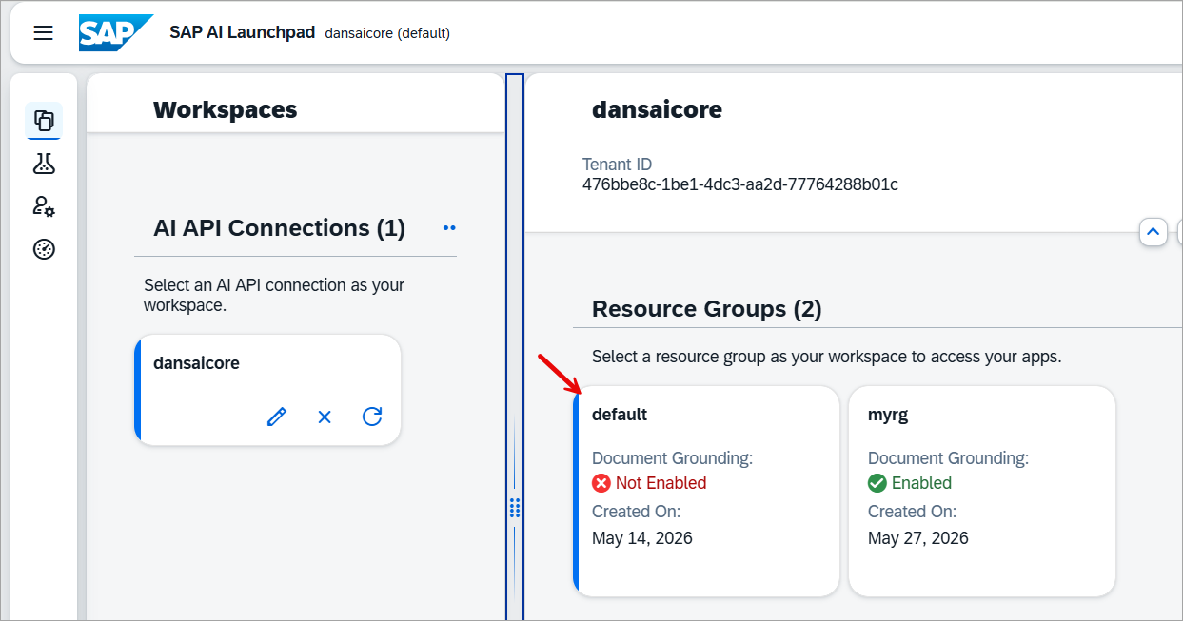This screenshot has height=621, width=1183.
Task: Collapse the dansaicore header with the chevron
Action: [1153, 231]
